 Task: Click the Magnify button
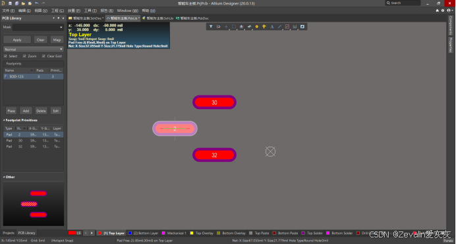click(x=57, y=39)
